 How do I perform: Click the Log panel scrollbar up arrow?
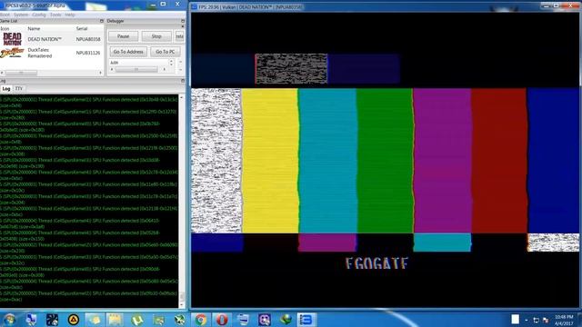pyautogui.click(x=182, y=97)
